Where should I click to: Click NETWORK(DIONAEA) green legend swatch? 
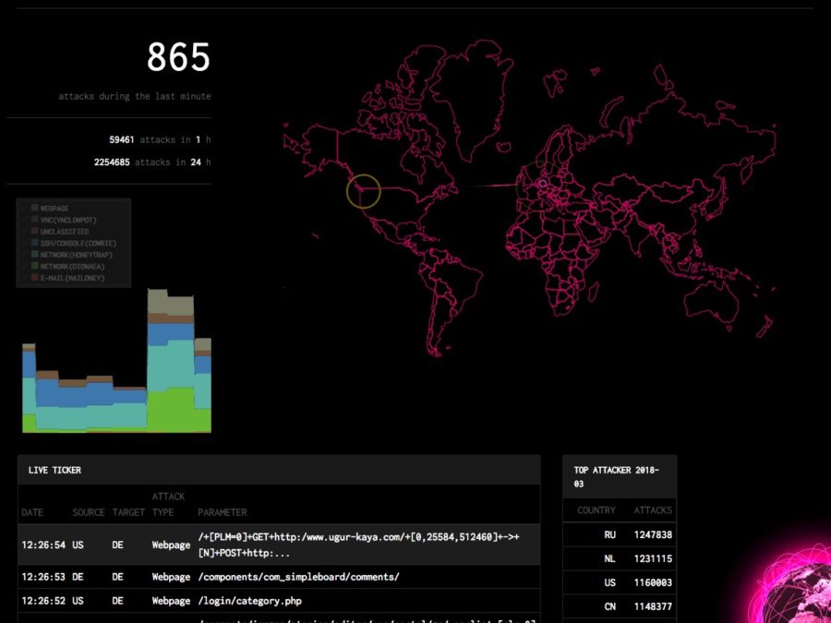coord(34,266)
